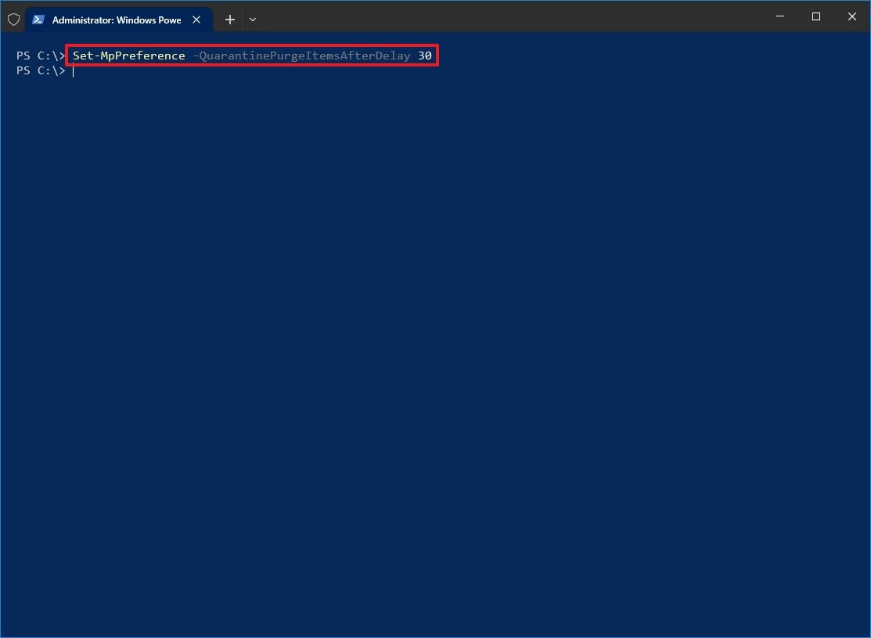
Task: Close the Administrator PowerShell tab
Action: pyautogui.click(x=196, y=20)
